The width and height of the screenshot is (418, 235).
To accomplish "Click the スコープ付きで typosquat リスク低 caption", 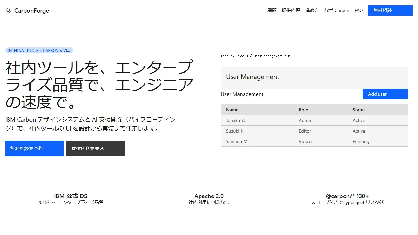I will click(x=347, y=202).
